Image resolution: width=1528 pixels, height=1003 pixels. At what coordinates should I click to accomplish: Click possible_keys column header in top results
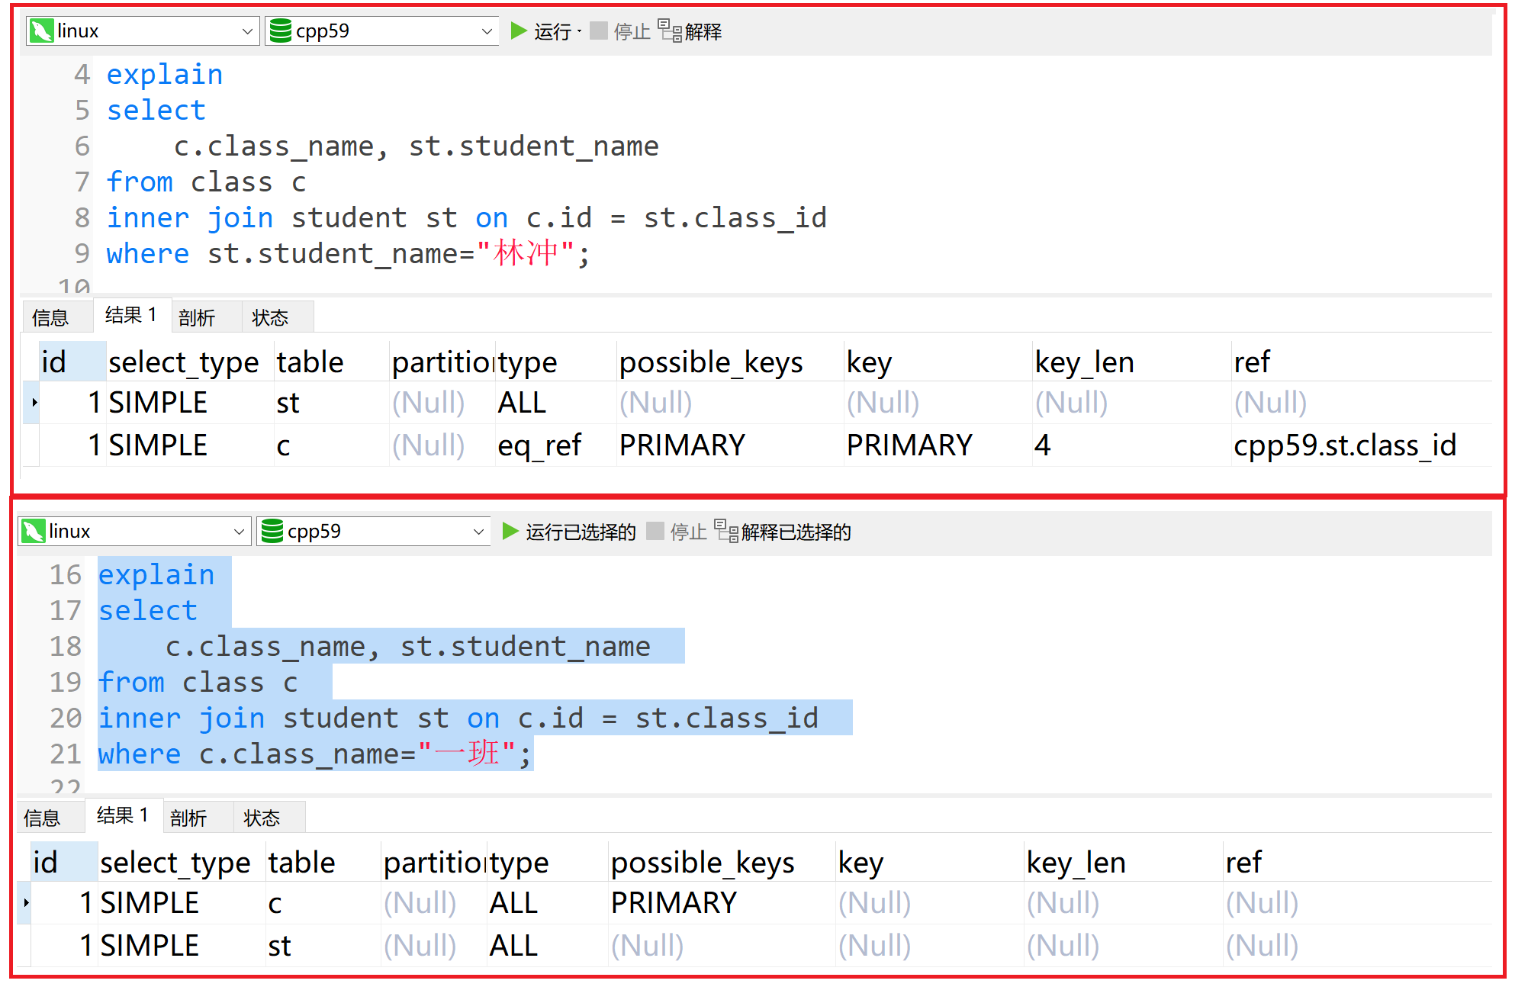(x=730, y=362)
